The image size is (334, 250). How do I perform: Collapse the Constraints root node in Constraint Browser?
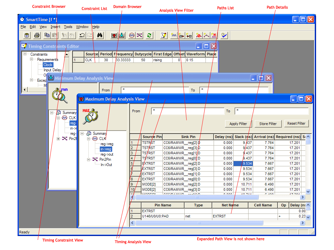(25, 54)
